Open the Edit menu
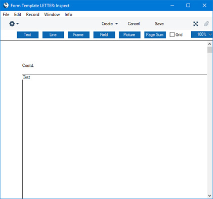 18,15
